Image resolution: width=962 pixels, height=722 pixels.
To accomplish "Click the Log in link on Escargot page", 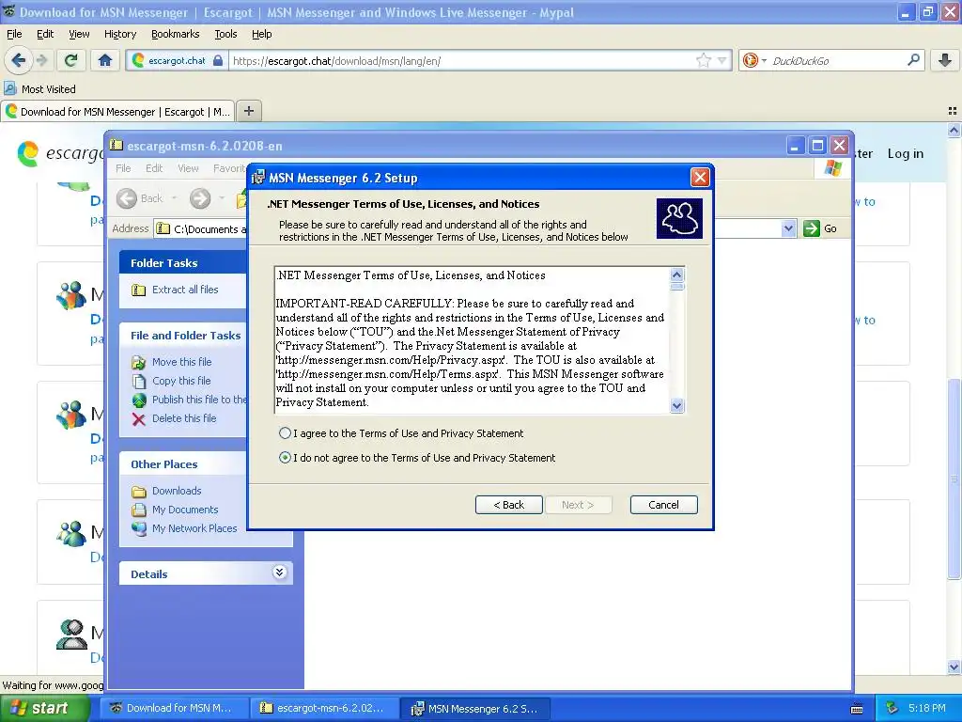I will click(x=905, y=153).
